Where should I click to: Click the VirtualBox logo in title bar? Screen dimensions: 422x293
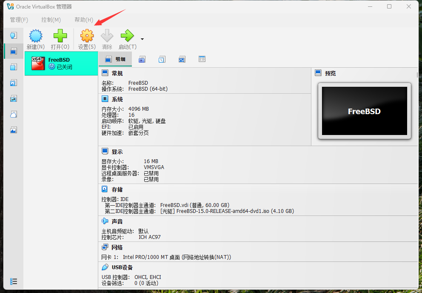pos(10,6)
